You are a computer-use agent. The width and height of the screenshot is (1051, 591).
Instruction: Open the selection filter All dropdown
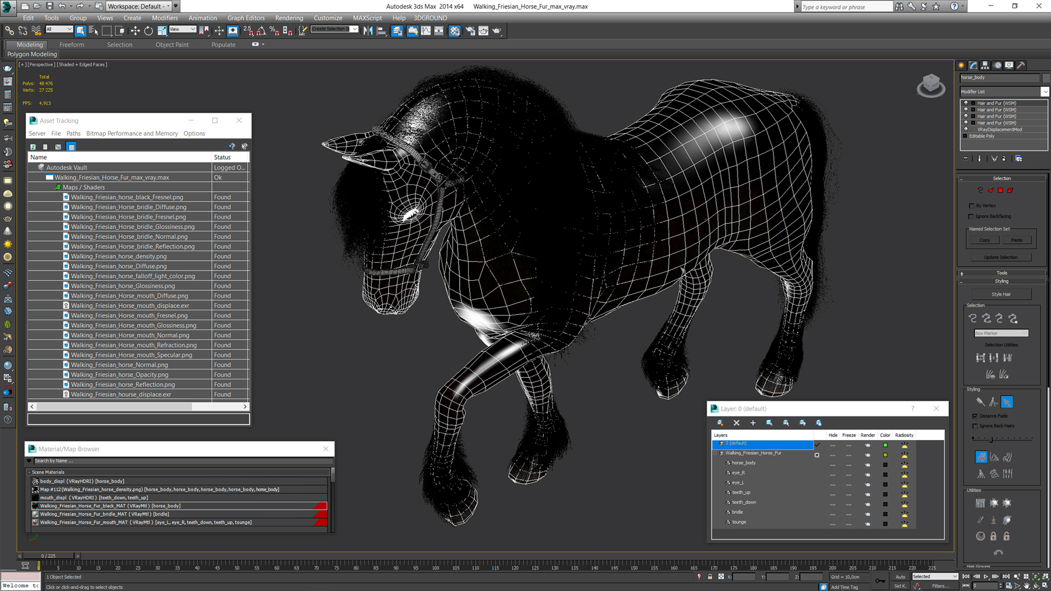coord(59,29)
